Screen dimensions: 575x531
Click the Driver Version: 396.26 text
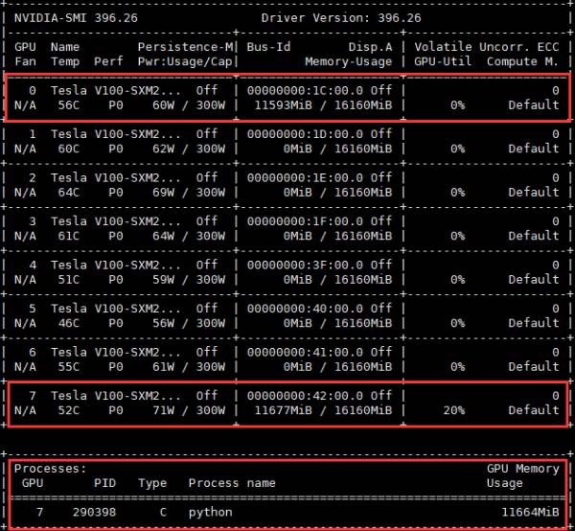pos(341,18)
